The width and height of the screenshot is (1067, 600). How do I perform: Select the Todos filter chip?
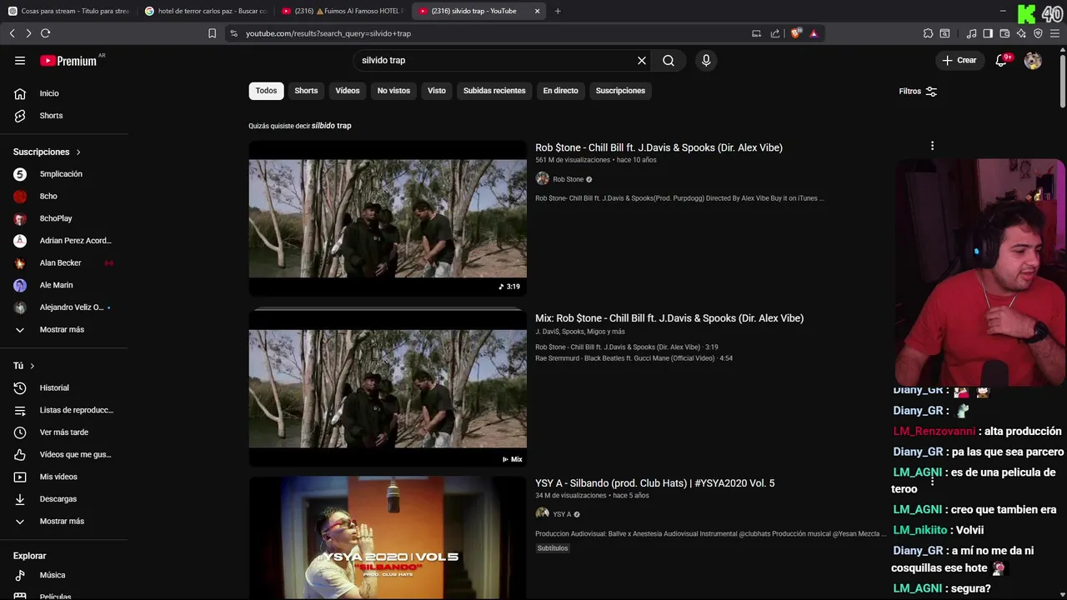(266, 90)
